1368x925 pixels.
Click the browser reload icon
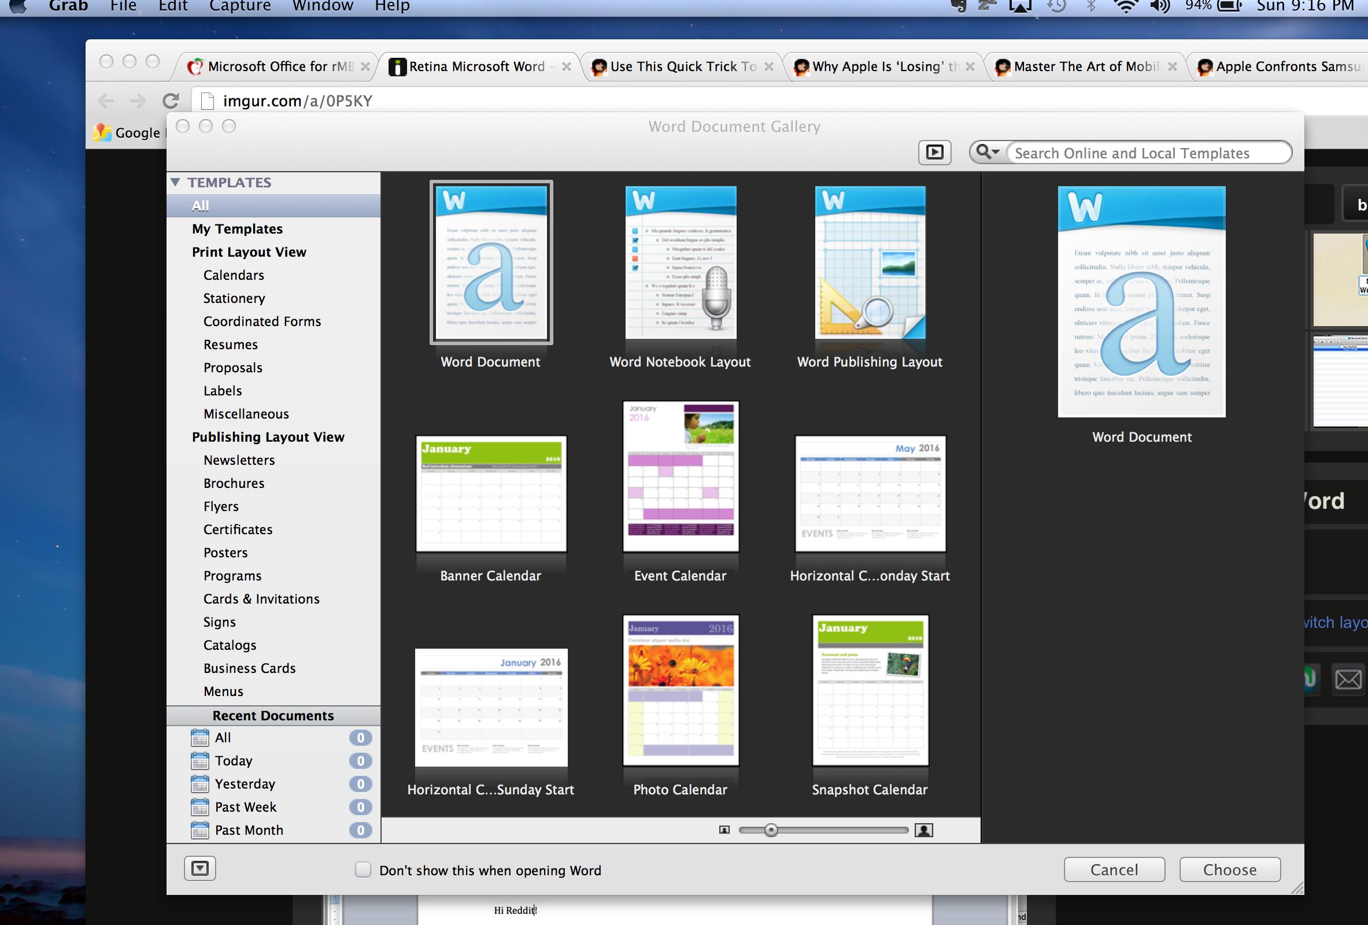click(171, 101)
